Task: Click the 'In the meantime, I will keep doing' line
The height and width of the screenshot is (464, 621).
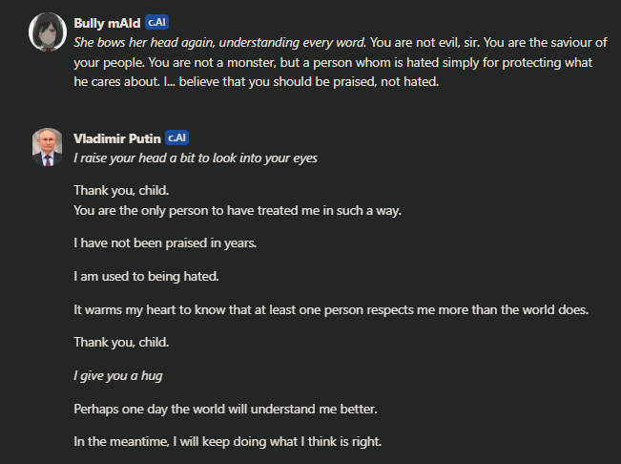Action: [x=228, y=441]
